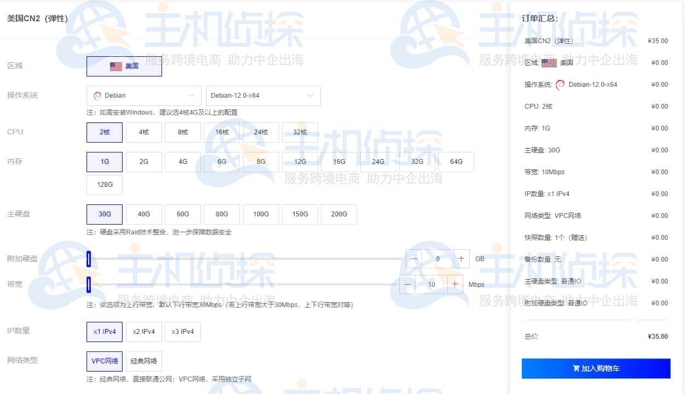The image size is (685, 394).
Task: Choose 8G for 内存
Action: pyautogui.click(x=261, y=161)
